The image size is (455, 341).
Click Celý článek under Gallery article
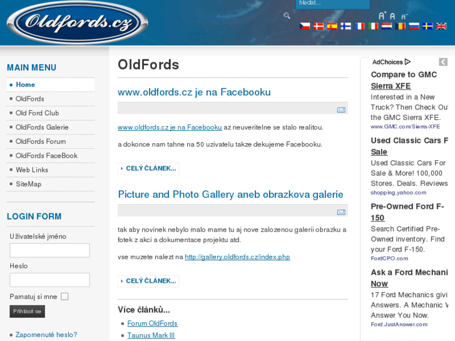(148, 281)
